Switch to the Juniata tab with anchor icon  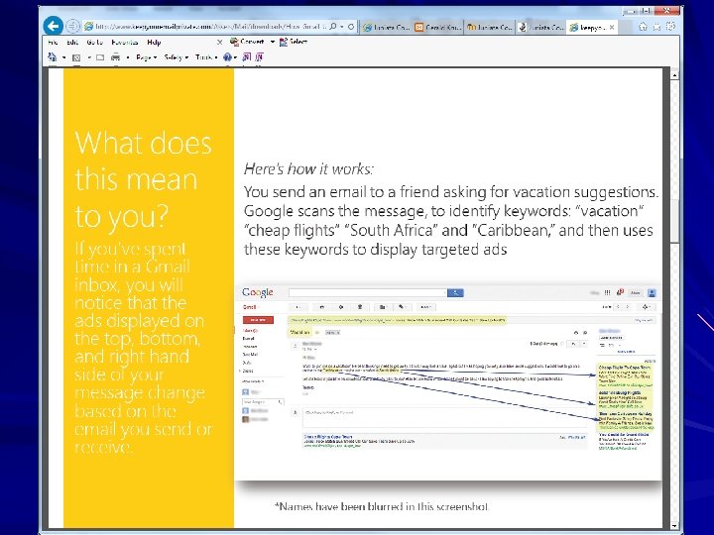coord(540,28)
